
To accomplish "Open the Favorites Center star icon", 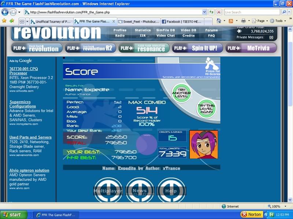I will click(x=4, y=21).
